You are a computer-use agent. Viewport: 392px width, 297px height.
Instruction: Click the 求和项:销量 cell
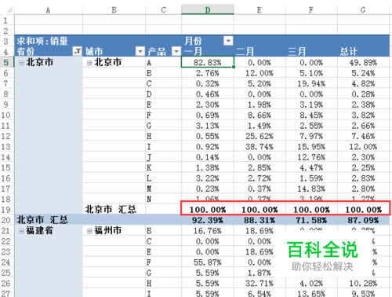point(42,41)
